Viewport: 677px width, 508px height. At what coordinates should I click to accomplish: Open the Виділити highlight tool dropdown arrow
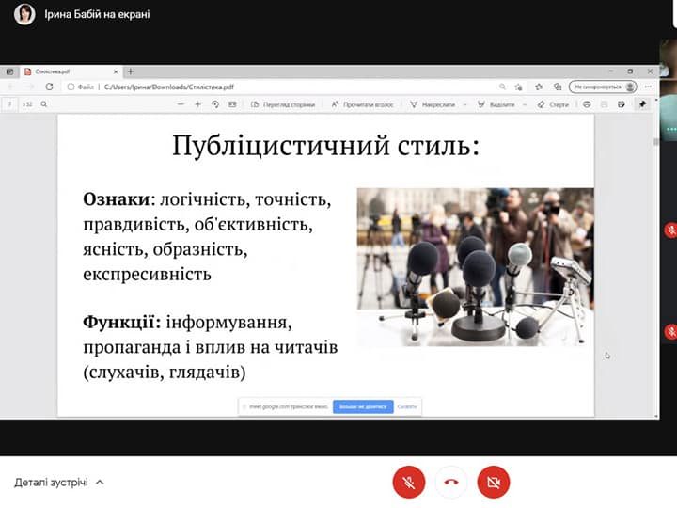526,104
